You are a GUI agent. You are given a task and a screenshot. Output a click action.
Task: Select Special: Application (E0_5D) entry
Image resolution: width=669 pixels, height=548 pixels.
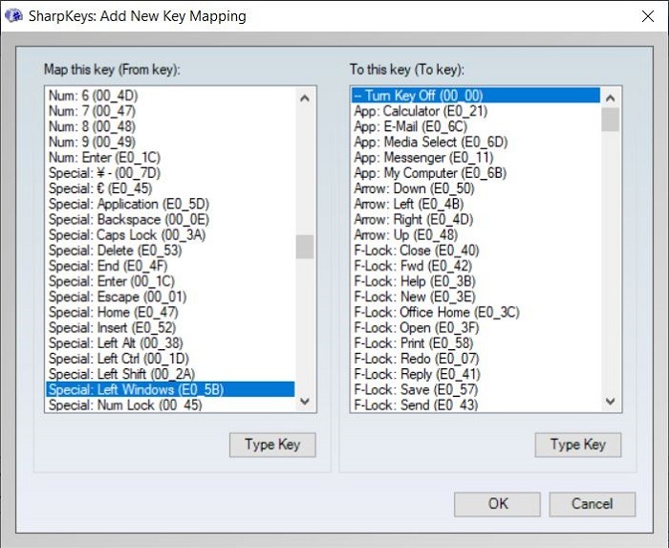point(170,204)
